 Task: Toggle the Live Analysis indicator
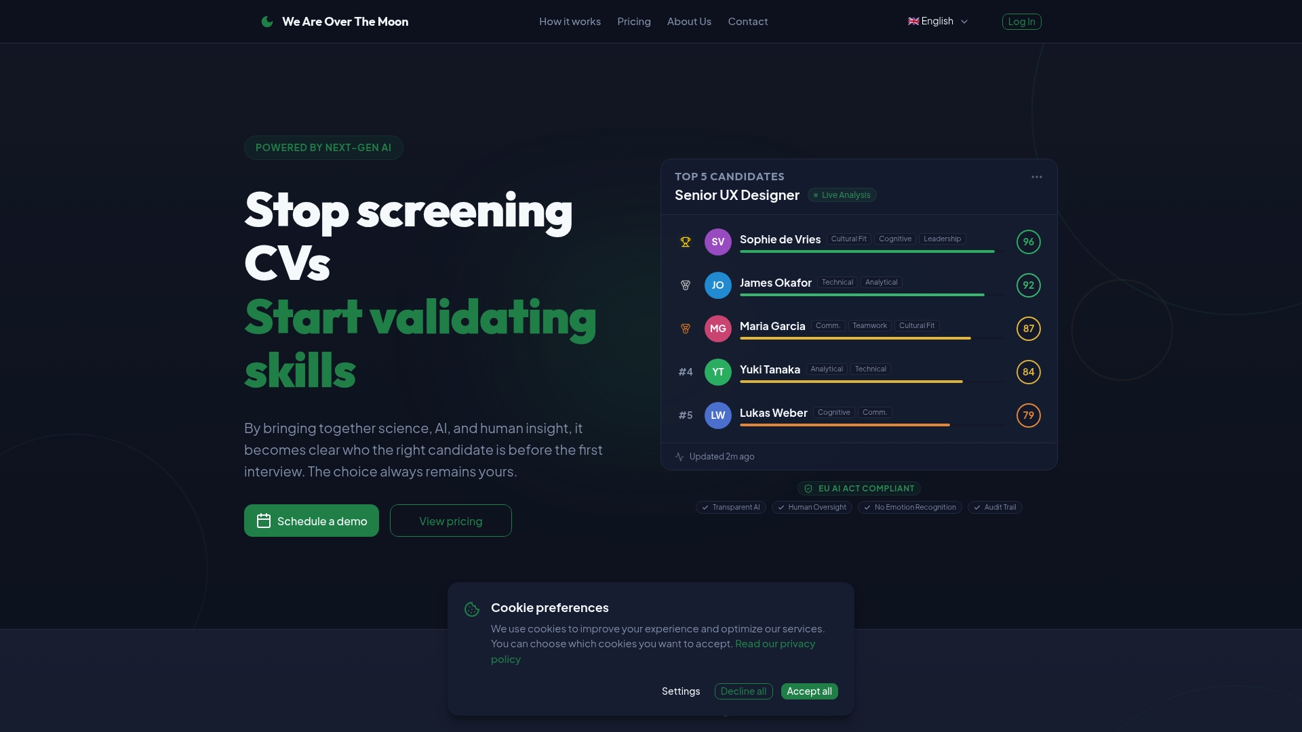(x=841, y=195)
